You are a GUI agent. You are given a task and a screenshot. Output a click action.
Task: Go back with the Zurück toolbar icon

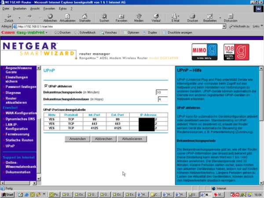point(9,18)
